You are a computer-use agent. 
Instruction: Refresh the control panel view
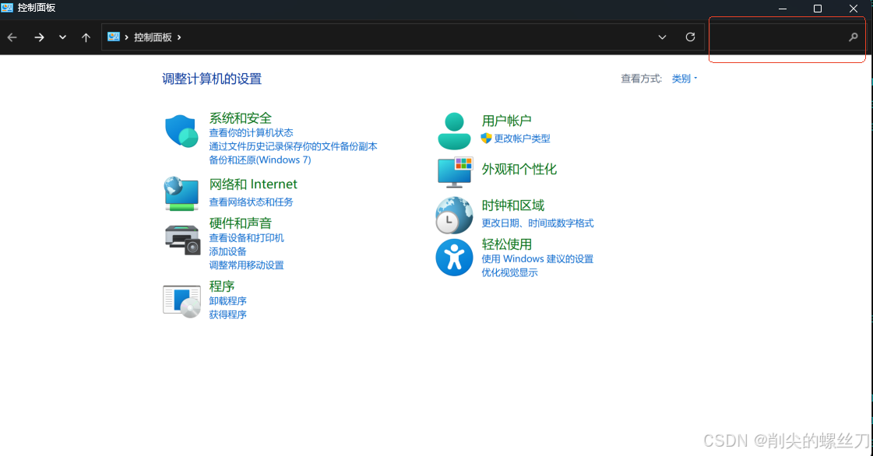[x=691, y=37]
